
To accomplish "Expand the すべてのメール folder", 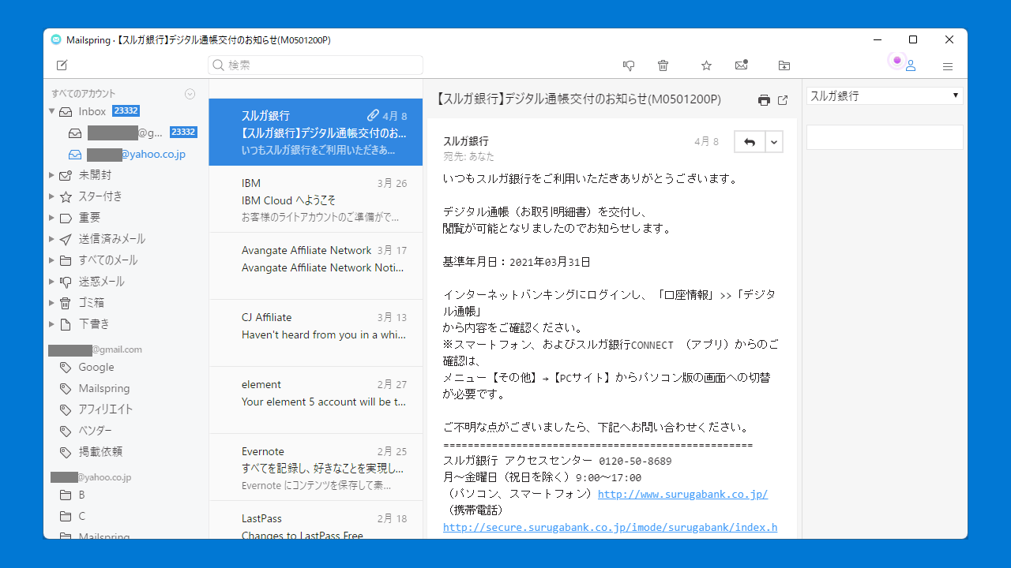I will pos(52,260).
